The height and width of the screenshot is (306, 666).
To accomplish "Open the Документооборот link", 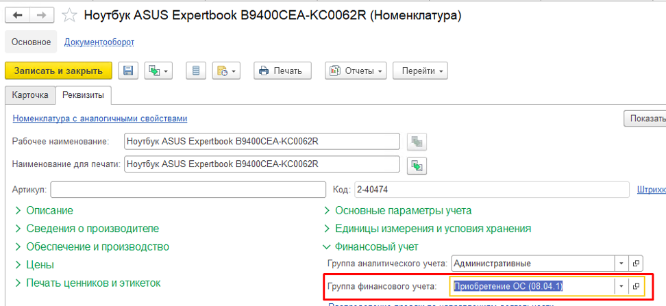I will (99, 42).
